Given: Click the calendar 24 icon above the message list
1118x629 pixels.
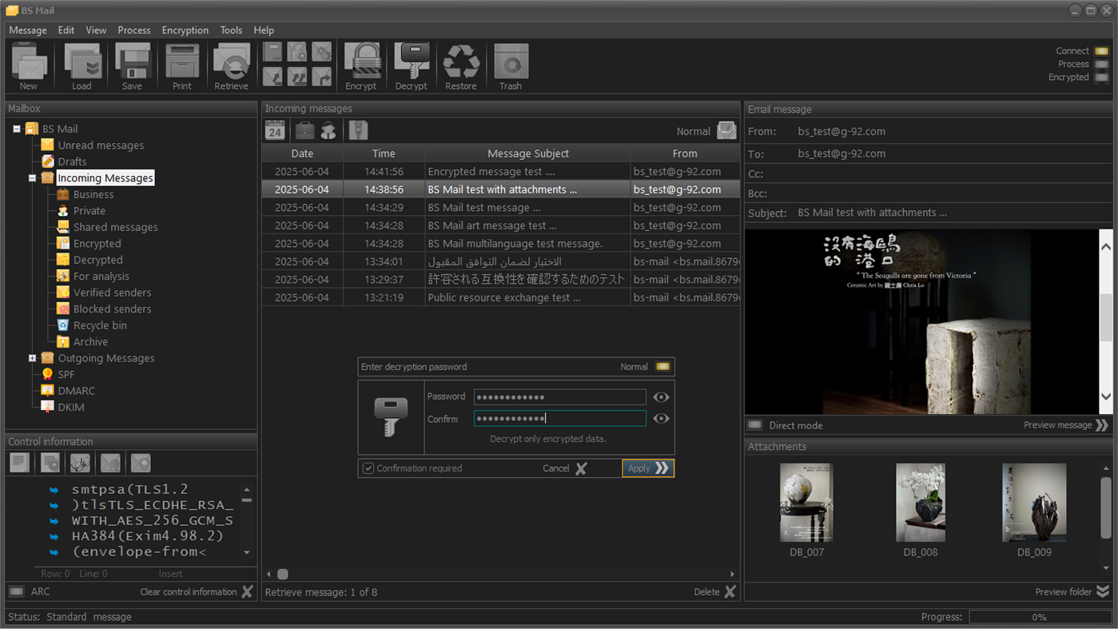Looking at the screenshot, I should [275, 130].
